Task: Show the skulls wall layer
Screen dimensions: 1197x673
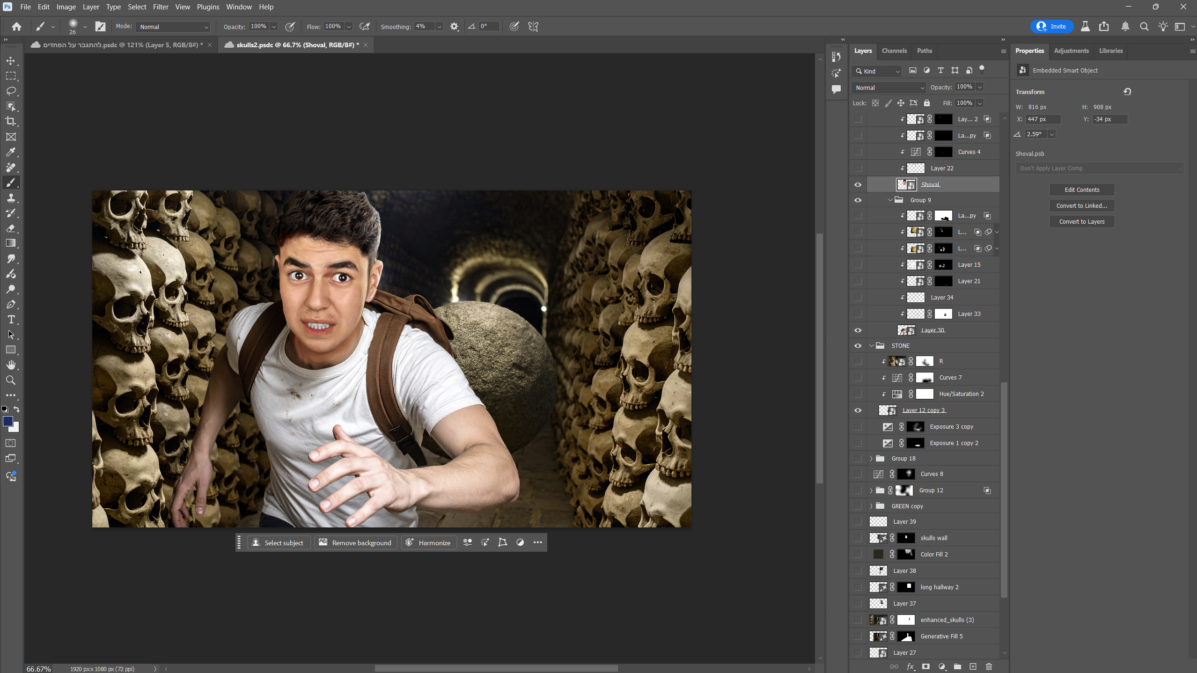Action: click(x=858, y=538)
